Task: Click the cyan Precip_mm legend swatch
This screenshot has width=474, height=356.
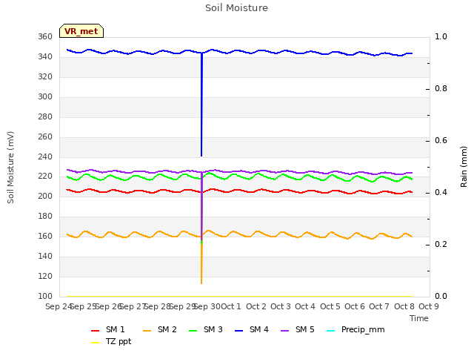Action: 331,331
